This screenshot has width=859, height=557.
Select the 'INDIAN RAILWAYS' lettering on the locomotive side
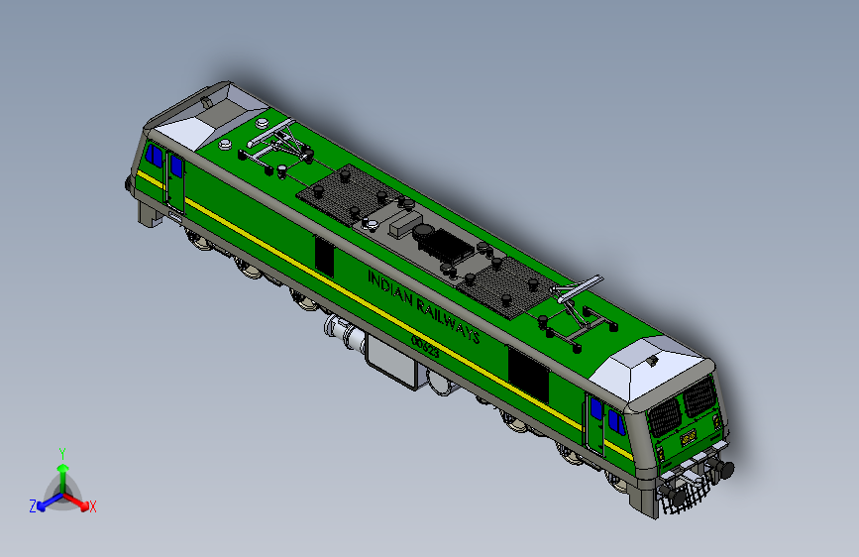(423, 306)
